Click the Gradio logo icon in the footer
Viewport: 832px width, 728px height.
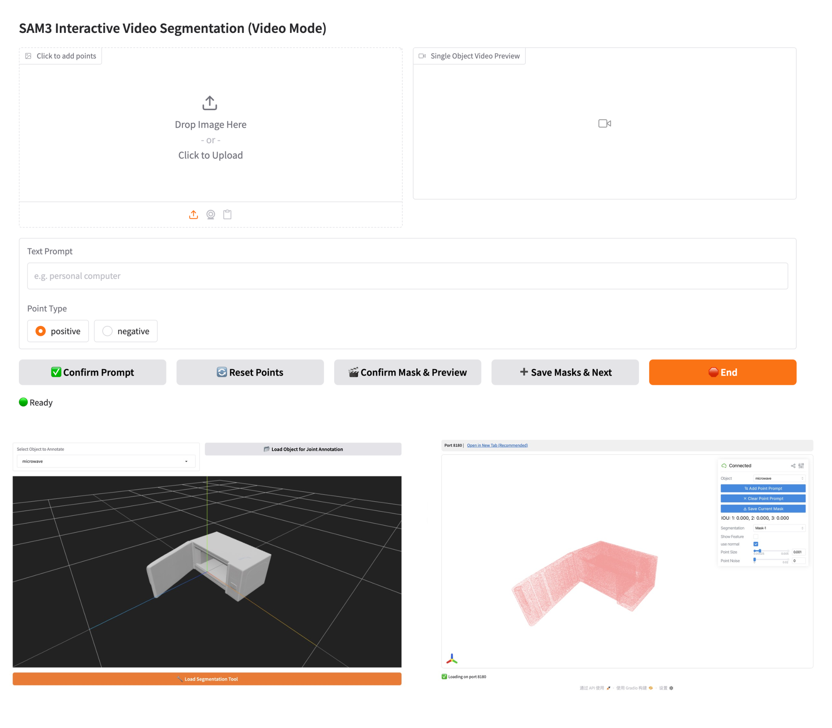tap(651, 688)
